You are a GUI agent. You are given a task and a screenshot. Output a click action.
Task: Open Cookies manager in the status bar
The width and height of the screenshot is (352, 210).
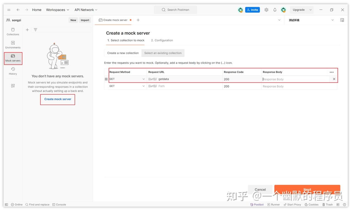click(x=311, y=204)
